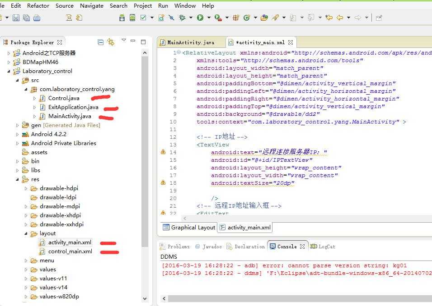The height and width of the screenshot is (306, 432).
Task: Click the yellow Back navigation arrow
Action: (x=340, y=18)
